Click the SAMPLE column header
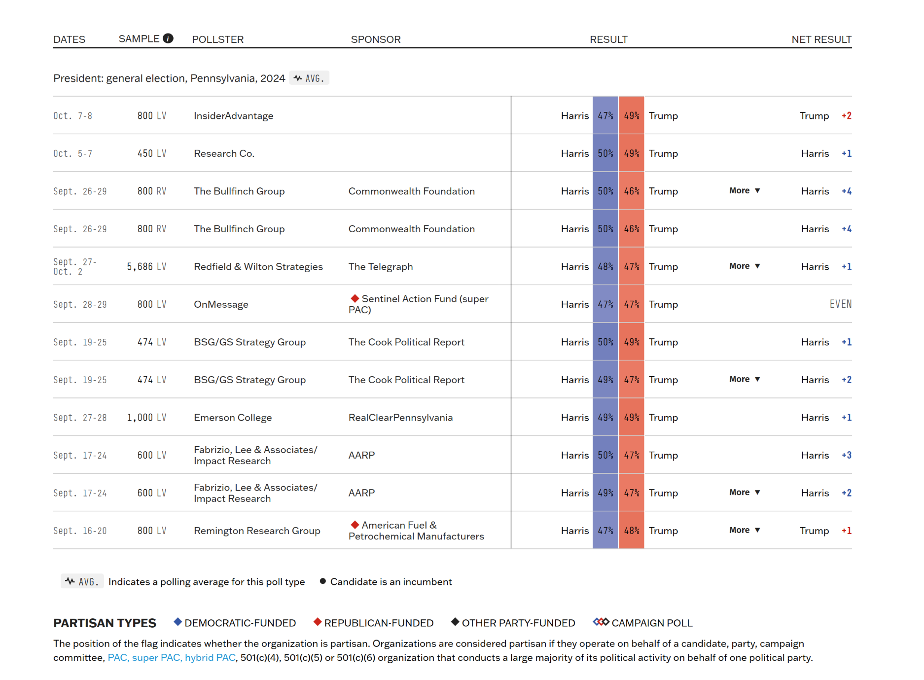Image resolution: width=924 pixels, height=680 pixels. click(139, 39)
